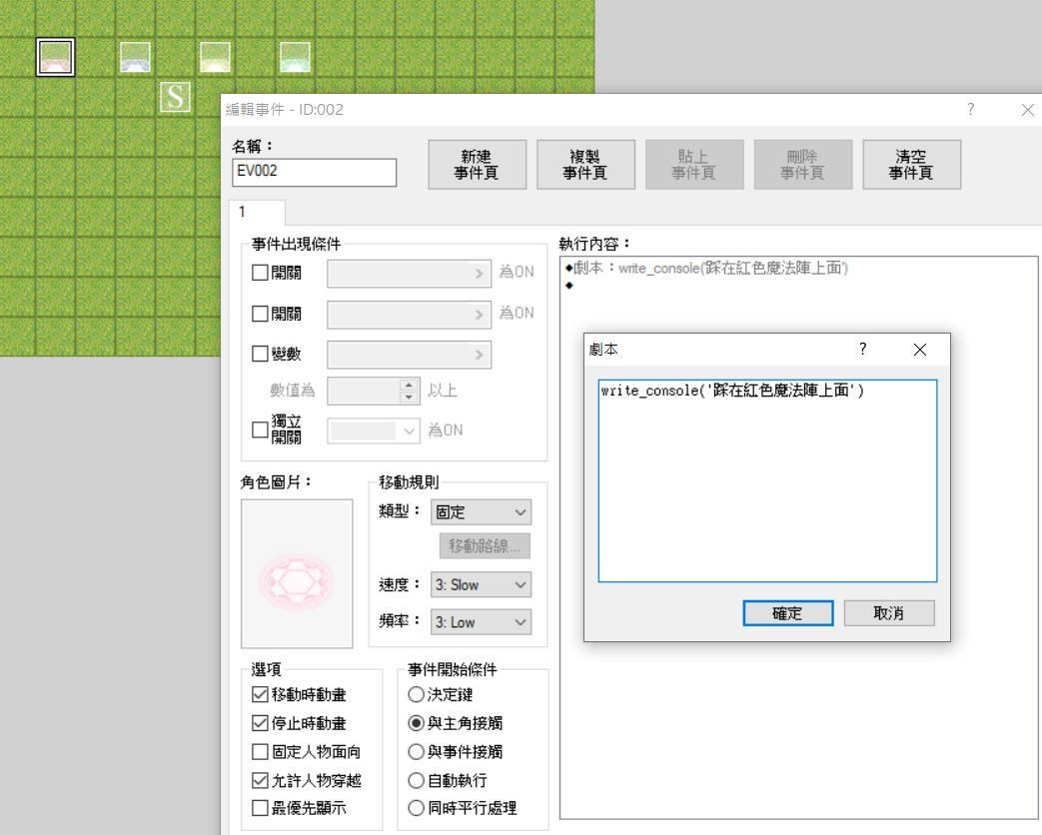Screen dimensions: 1042x835
Task: Confirm the script with 確定 button
Action: 788,613
